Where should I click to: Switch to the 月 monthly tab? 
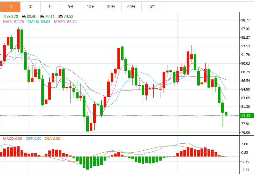(51, 7)
